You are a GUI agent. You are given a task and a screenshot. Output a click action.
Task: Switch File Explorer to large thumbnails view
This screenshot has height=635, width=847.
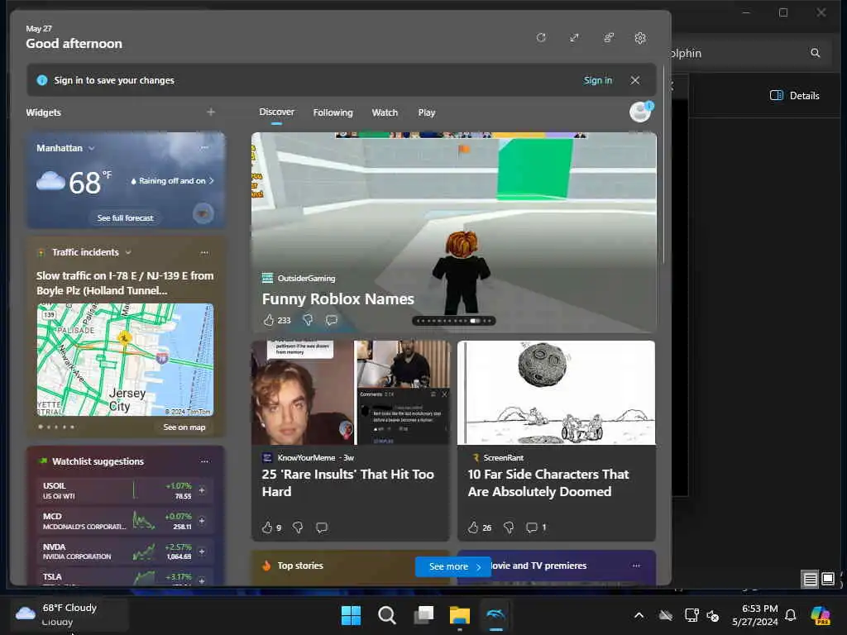827,580
